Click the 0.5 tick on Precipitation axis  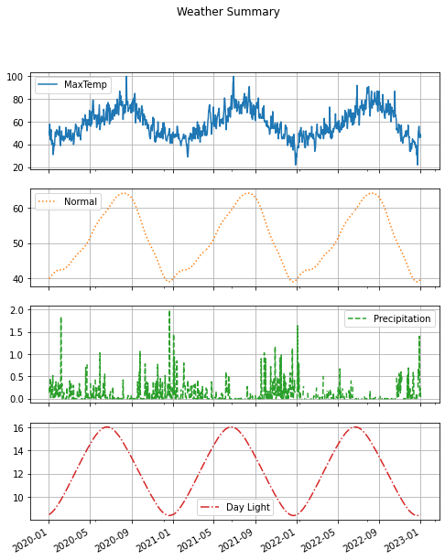tap(16, 377)
